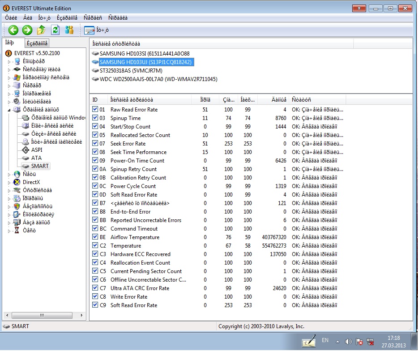Screen dimensions: 418x351
Task: Sort by the attribute description column header
Action: (x=149, y=100)
